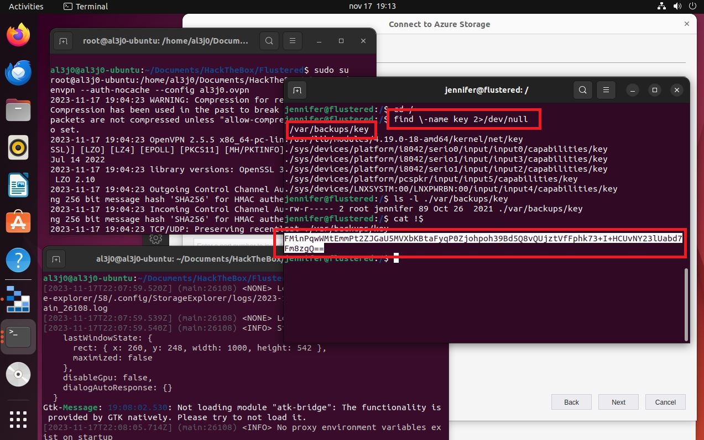Click the 'sudo su' command text
The height and width of the screenshot is (440, 704).
331,71
